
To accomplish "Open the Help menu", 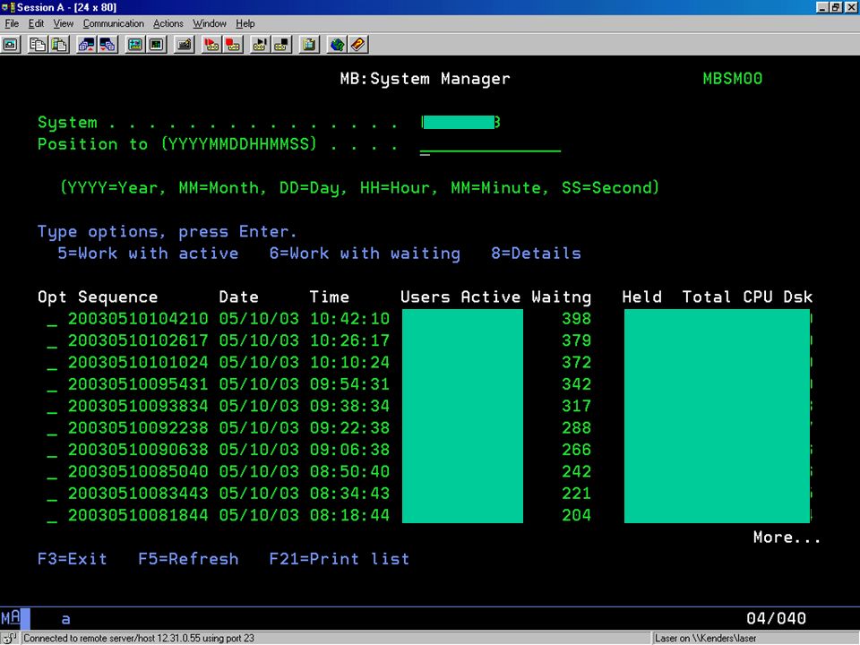I will point(245,23).
